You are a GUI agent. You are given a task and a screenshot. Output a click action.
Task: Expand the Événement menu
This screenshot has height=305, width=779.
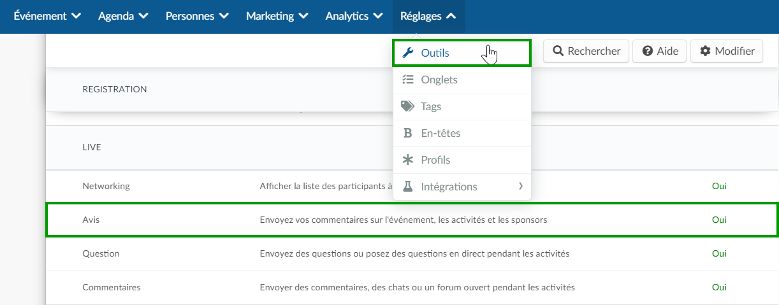coord(47,17)
